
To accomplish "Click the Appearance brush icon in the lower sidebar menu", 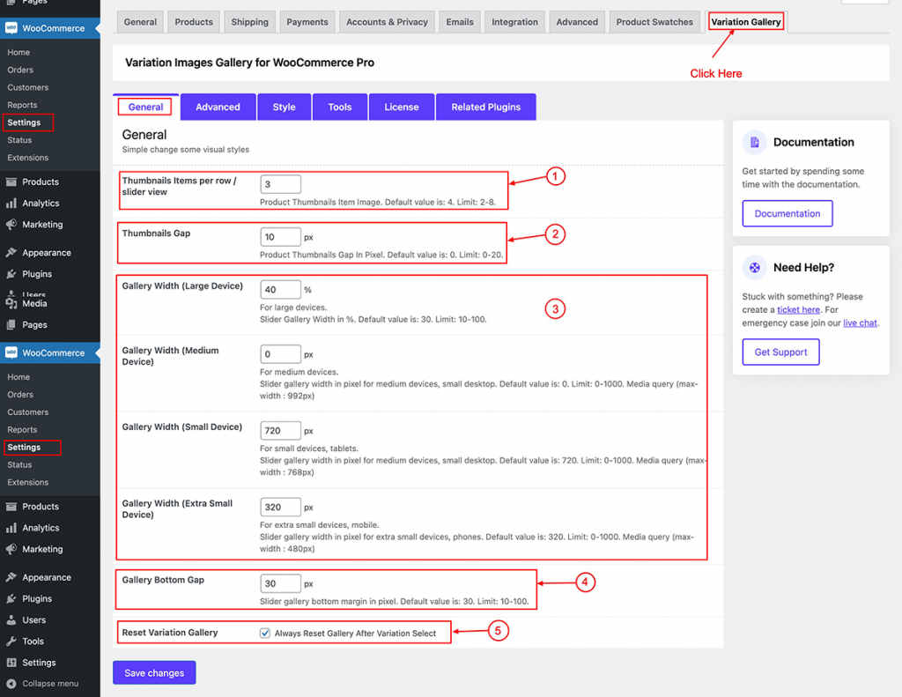I will coord(11,577).
